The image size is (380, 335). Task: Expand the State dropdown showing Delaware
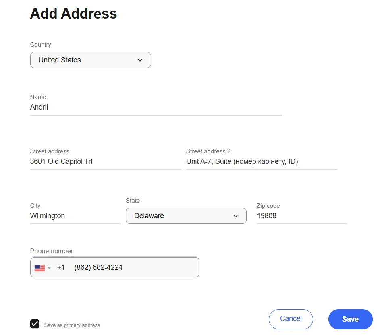(185, 216)
